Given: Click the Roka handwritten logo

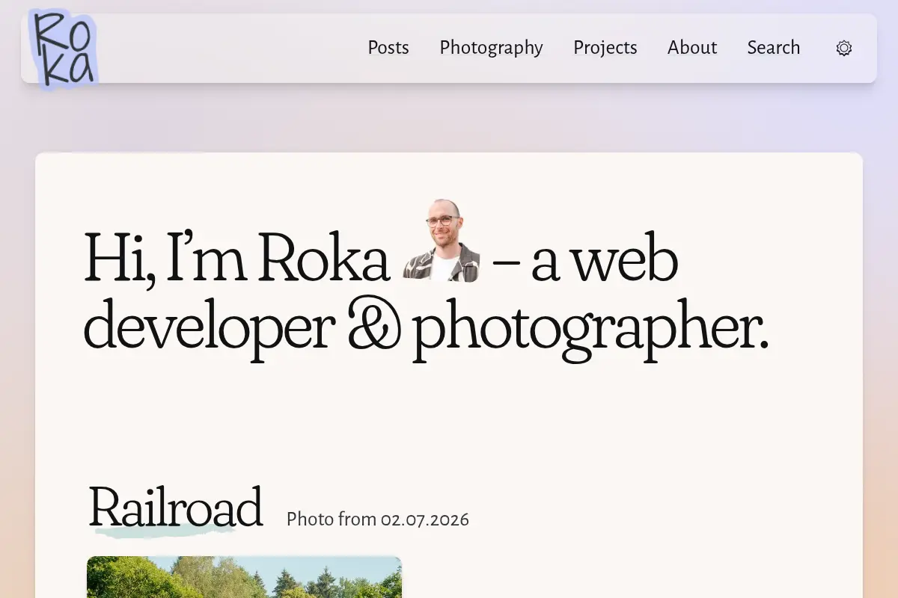Looking at the screenshot, I should 63,49.
